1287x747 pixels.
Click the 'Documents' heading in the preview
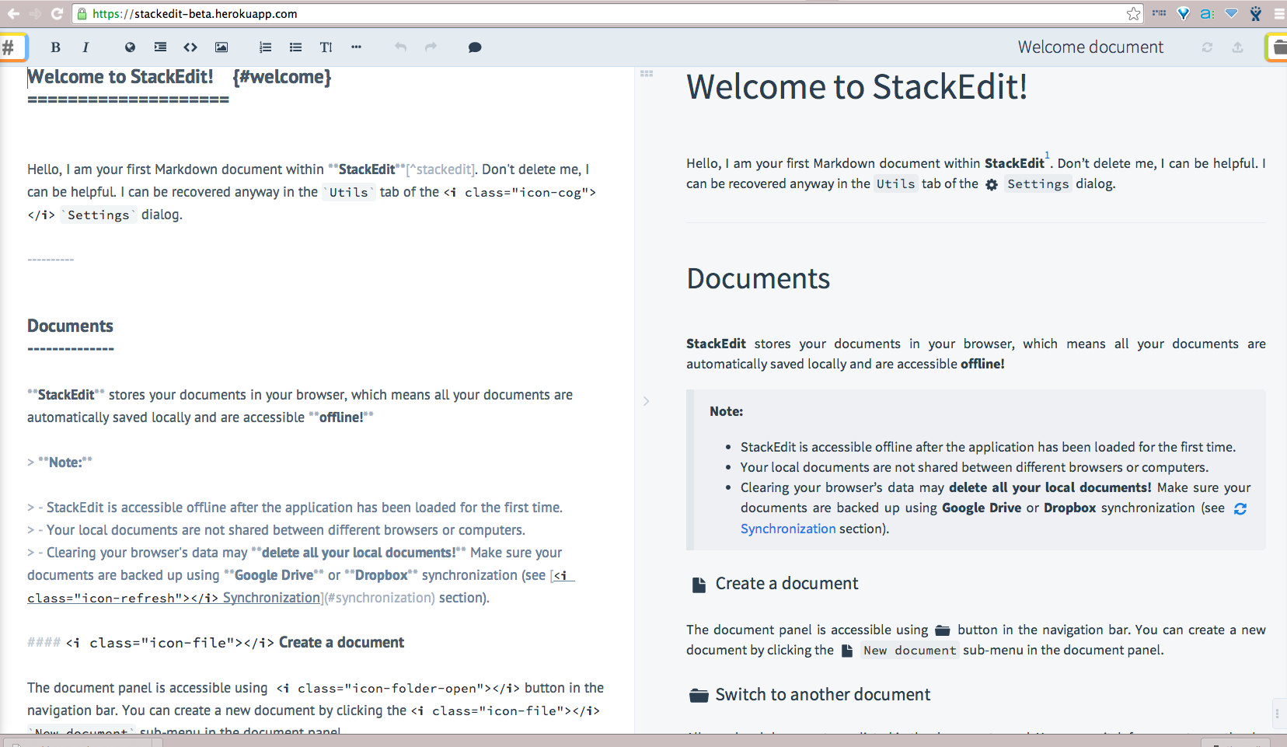pyautogui.click(x=758, y=278)
